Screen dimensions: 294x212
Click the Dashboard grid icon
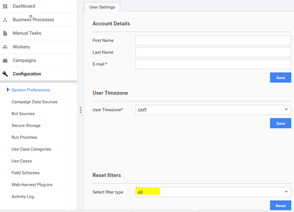click(x=5, y=6)
